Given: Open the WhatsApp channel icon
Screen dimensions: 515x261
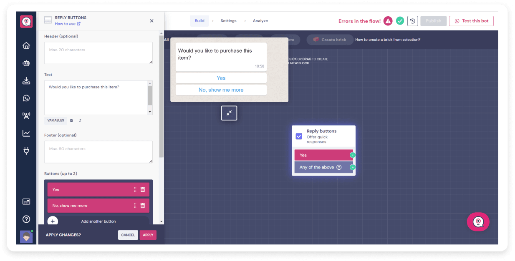Looking at the screenshot, I should coord(26,98).
